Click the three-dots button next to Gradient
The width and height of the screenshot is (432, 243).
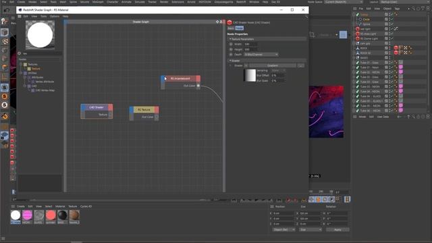(x=301, y=65)
